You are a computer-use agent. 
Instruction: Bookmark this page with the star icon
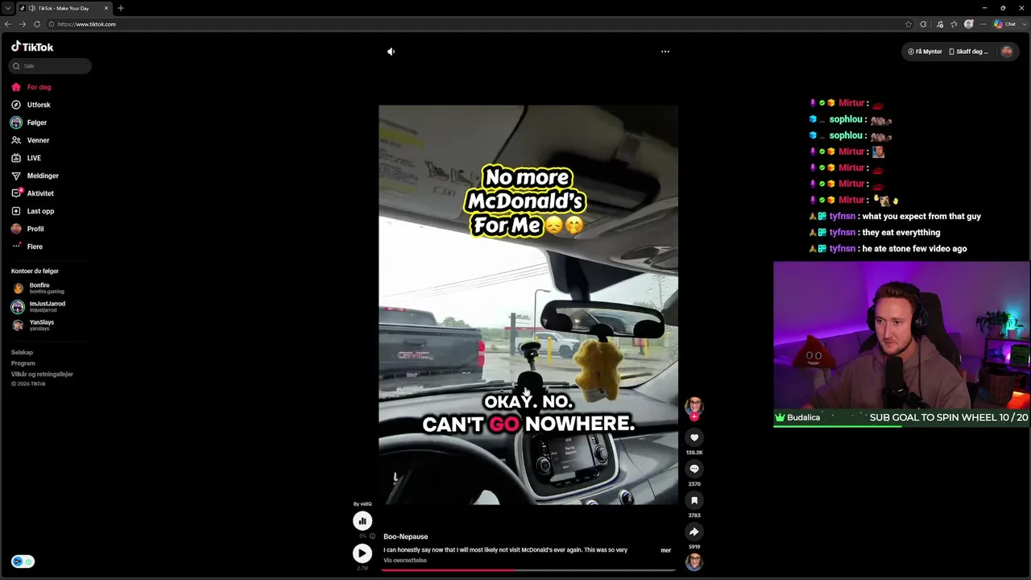909,24
